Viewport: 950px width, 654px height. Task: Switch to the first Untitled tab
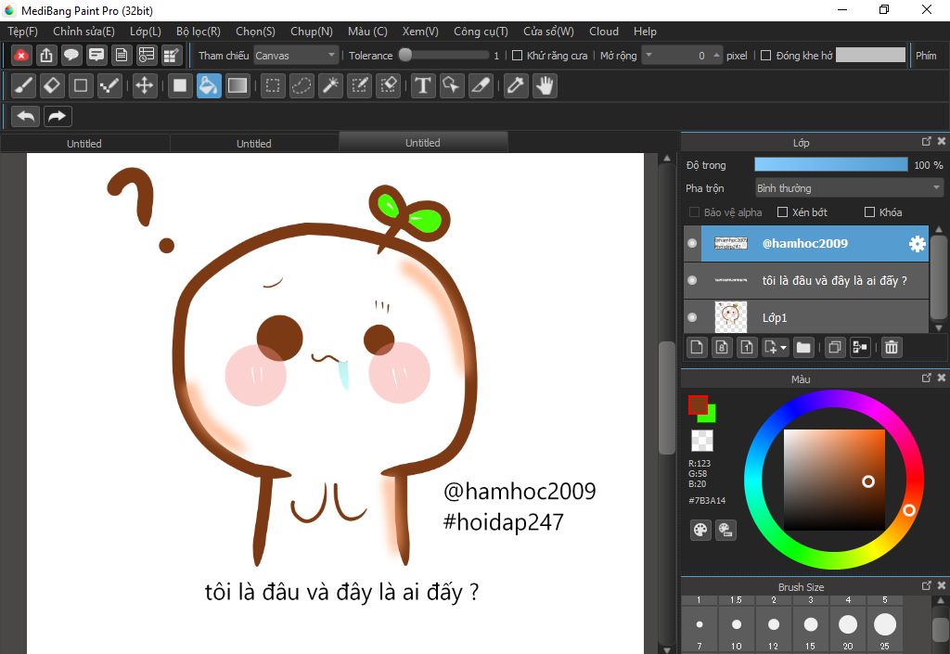point(84,144)
